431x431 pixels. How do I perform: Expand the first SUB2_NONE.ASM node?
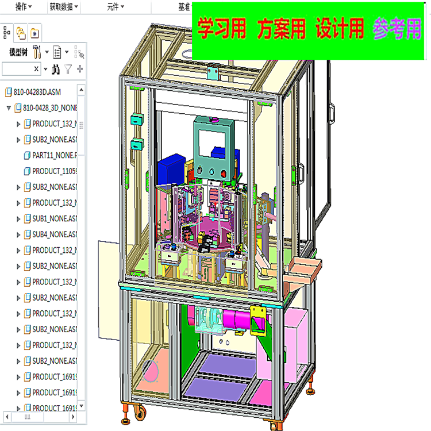(x=18, y=140)
